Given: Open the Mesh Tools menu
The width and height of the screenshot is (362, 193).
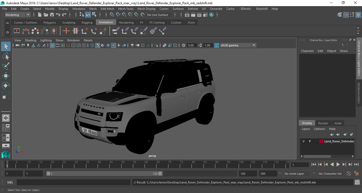Looking at the screenshot, I should point(126,9).
